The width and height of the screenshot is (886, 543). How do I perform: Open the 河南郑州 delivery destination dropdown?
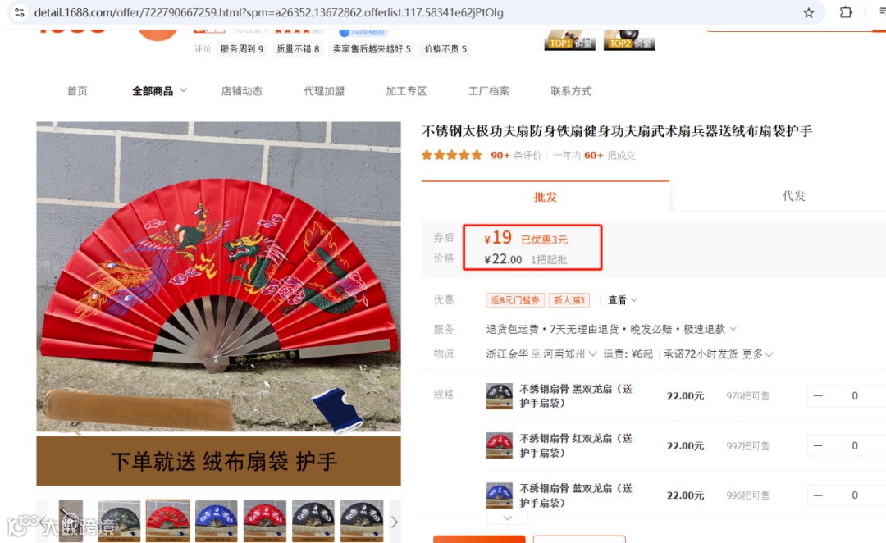569,354
